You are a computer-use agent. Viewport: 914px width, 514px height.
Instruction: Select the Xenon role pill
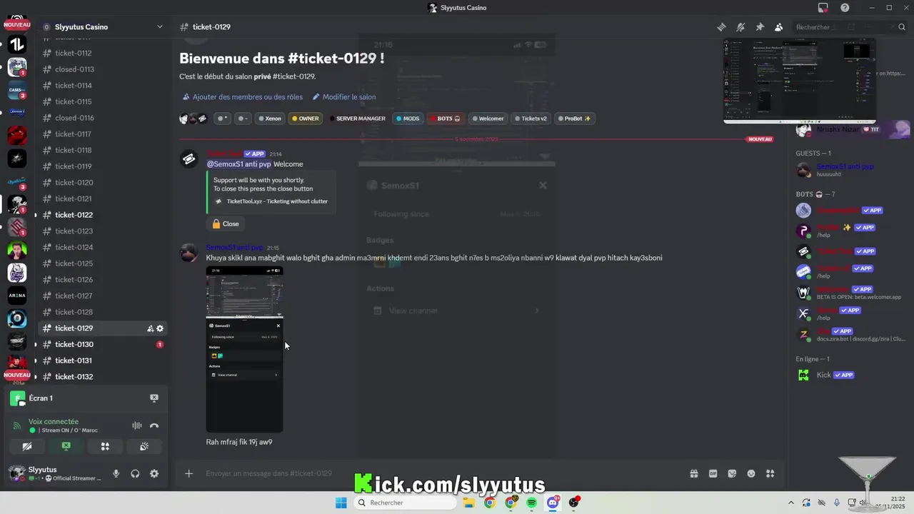click(x=270, y=119)
